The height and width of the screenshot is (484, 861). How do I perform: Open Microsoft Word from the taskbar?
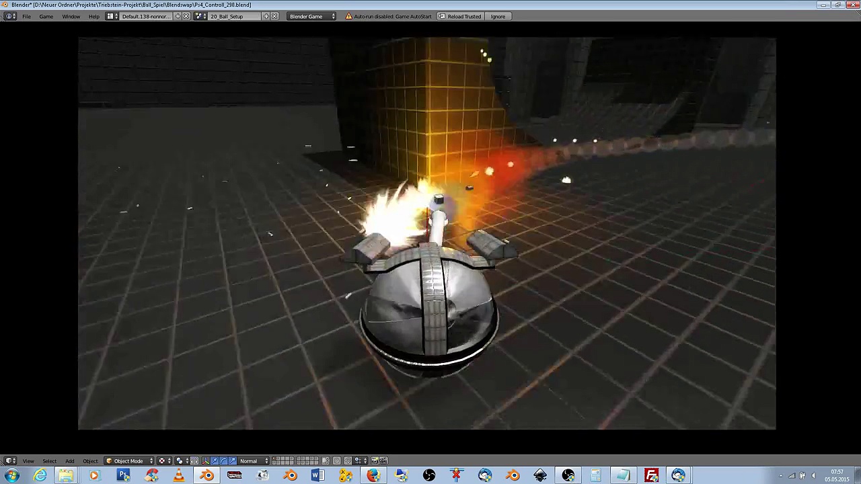317,476
